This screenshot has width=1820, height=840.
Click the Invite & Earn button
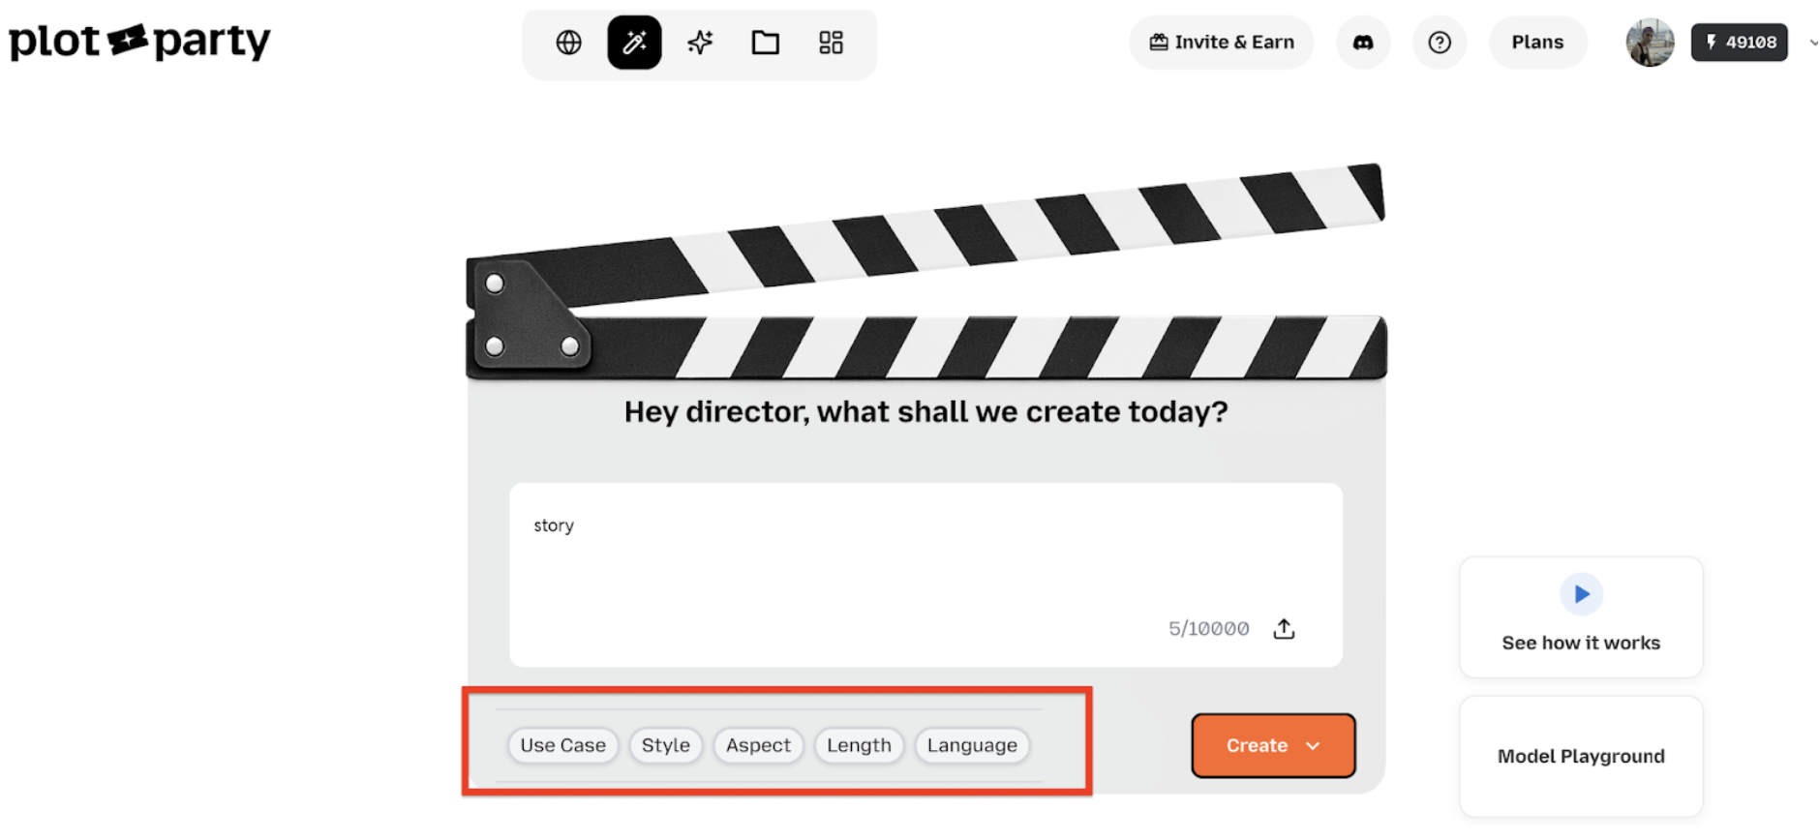pyautogui.click(x=1222, y=43)
